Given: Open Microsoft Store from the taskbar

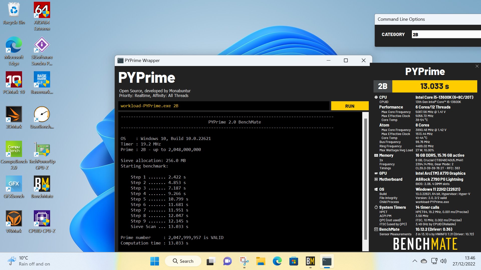Looking at the screenshot, I should (x=294, y=261).
